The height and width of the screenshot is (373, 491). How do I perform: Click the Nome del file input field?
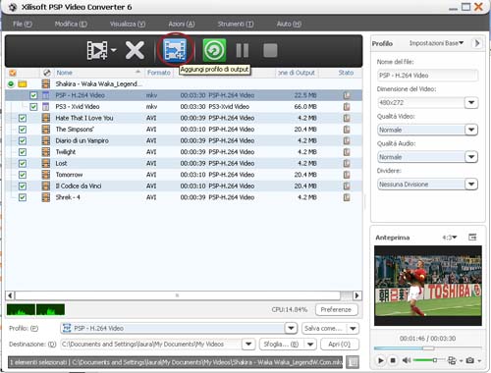427,76
